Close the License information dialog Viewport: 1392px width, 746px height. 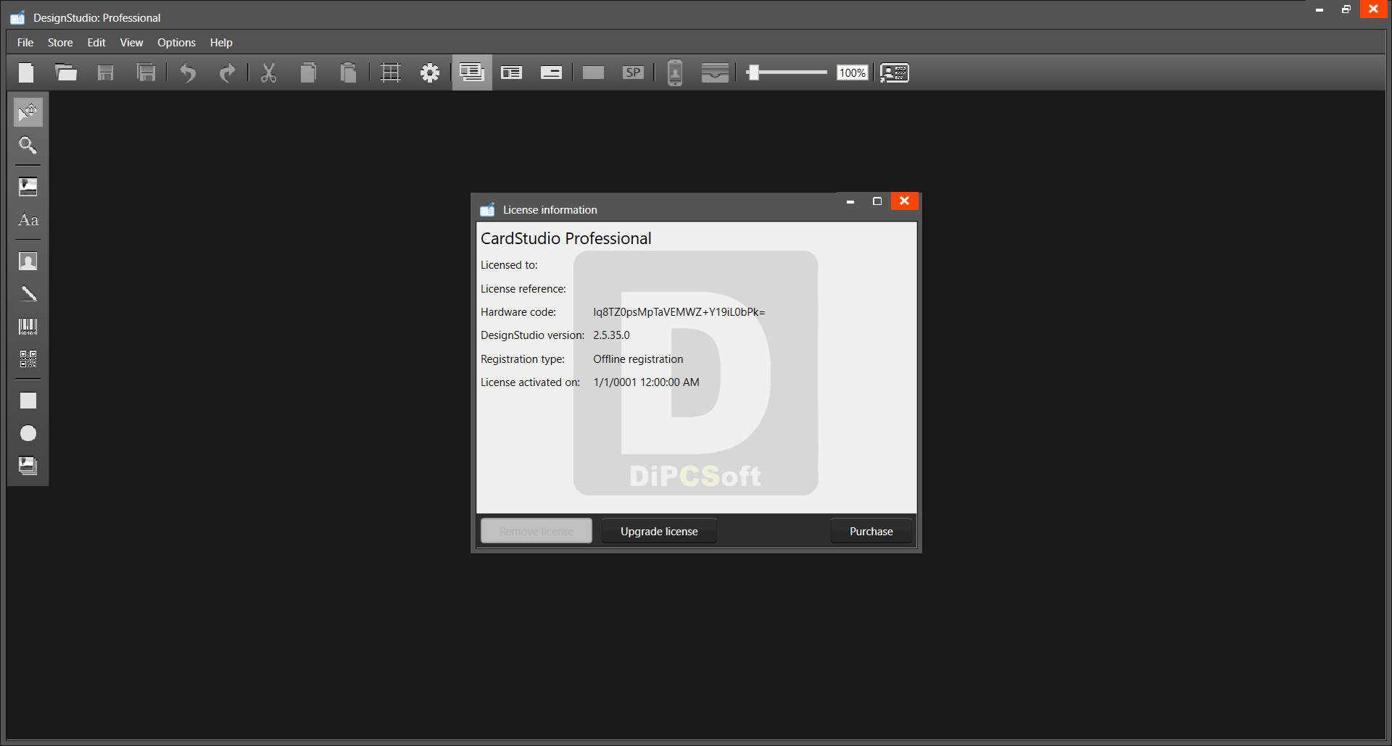904,201
